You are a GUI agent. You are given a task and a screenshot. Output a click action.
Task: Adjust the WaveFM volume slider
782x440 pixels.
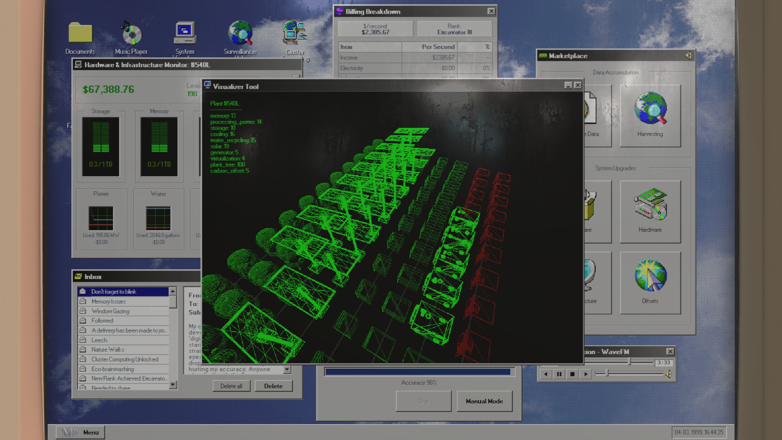pos(607,373)
